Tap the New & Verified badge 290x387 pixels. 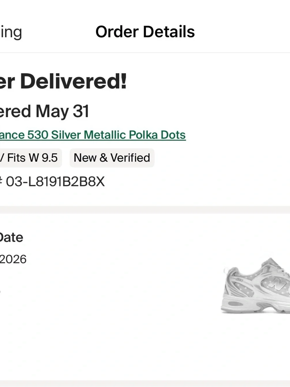point(112,158)
